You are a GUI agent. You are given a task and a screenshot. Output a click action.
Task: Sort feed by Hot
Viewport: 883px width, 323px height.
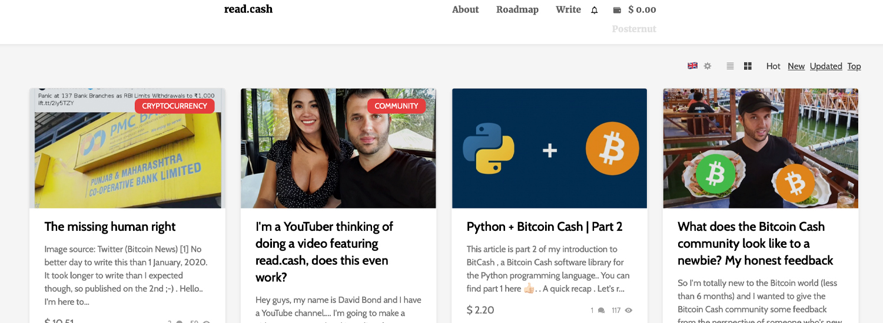coord(774,66)
